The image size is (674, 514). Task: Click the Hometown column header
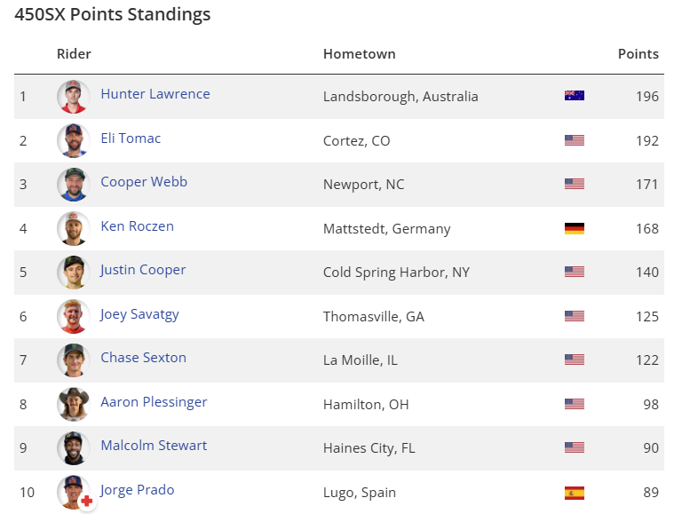[359, 54]
